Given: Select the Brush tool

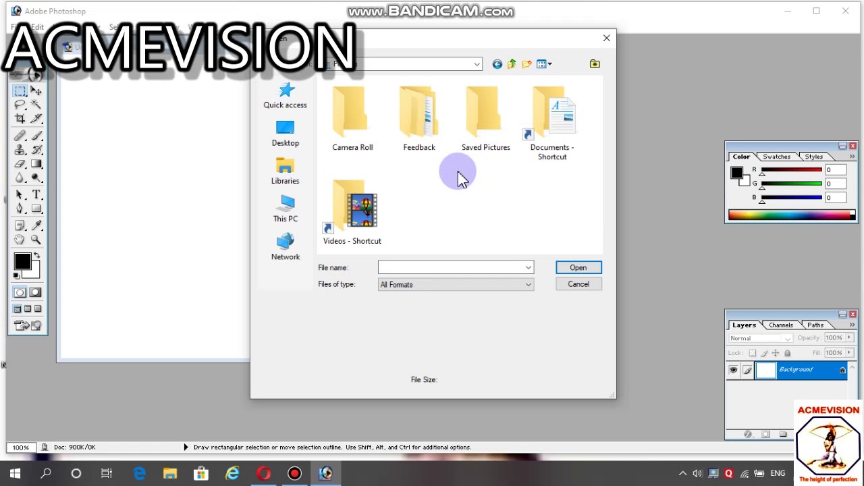Looking at the screenshot, I should click(x=36, y=136).
